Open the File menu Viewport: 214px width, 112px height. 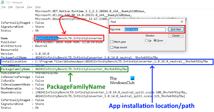pos(3,7)
